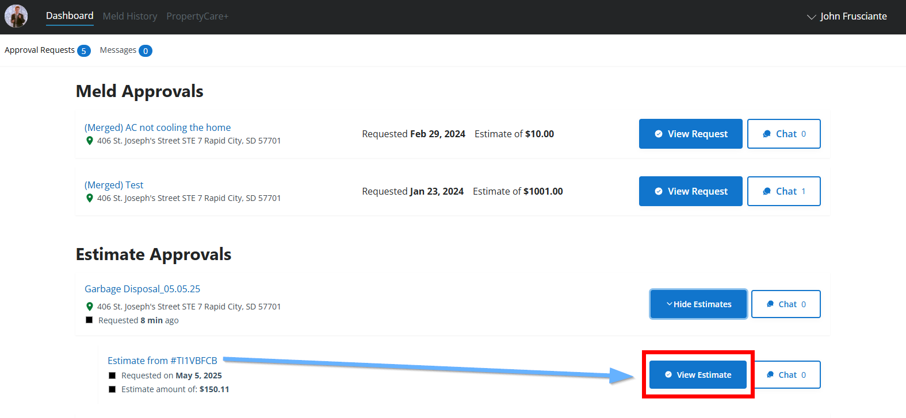
Task: Open Chat for AC not cooling meld
Action: [783, 134]
